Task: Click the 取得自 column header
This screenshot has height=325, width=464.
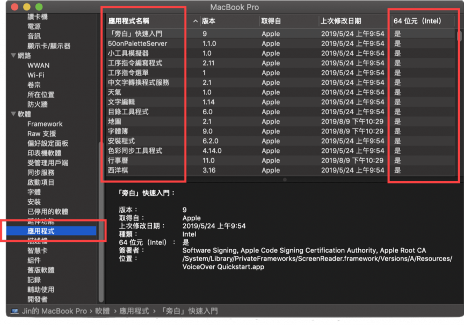Action: coord(271,21)
